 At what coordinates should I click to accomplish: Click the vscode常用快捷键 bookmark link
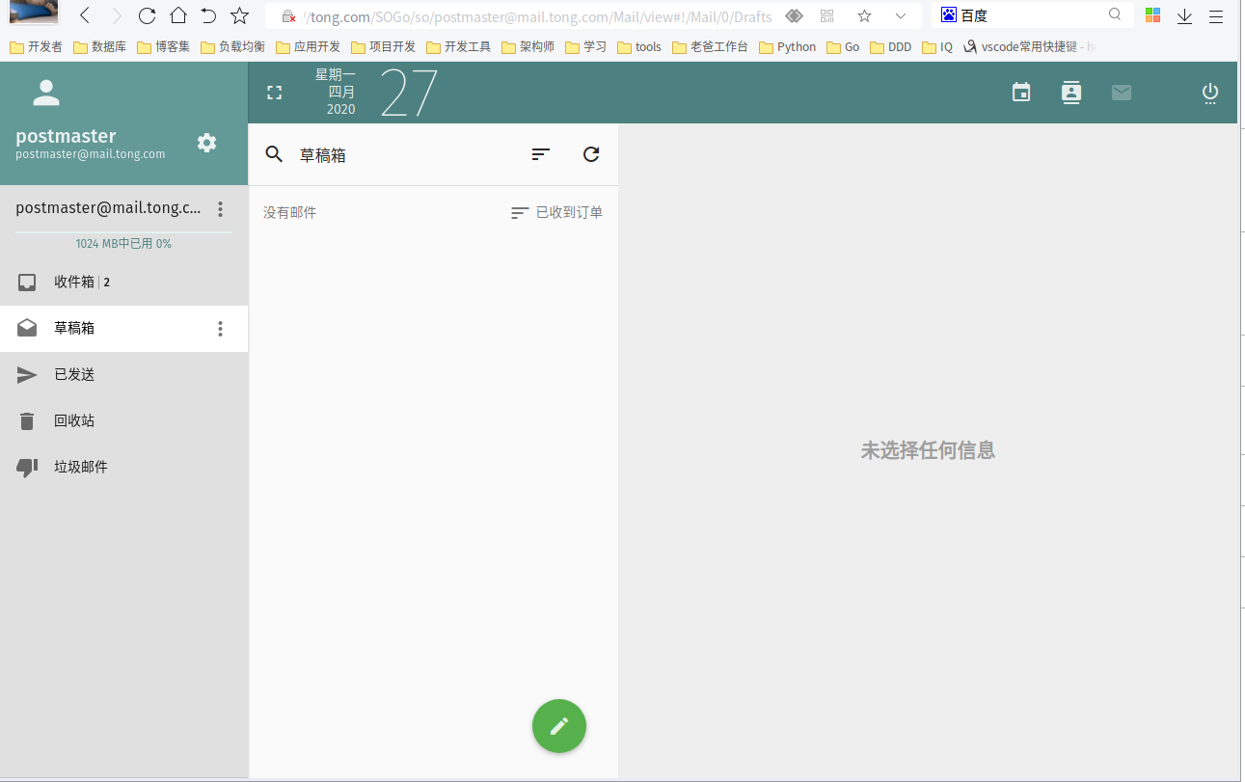1032,45
